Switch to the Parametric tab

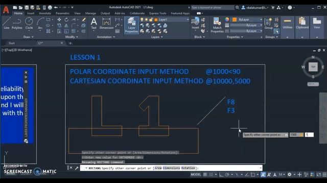(62, 13)
